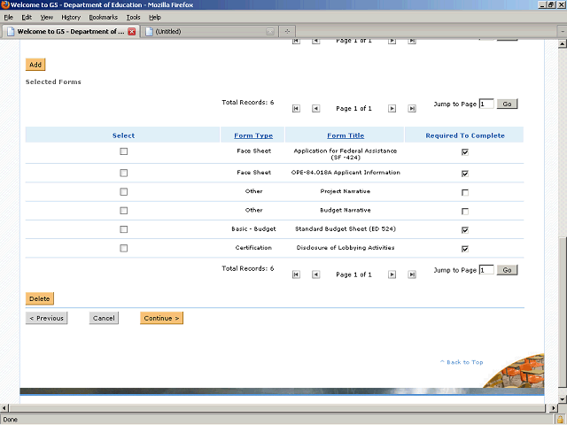Switch to the Welcome to G5 tab
Image resolution: width=567 pixels, height=425 pixels.
(71, 32)
